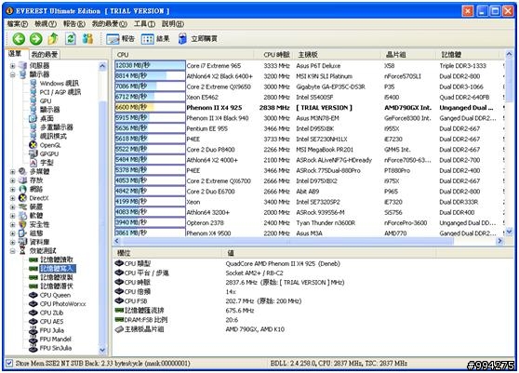This screenshot has width=519, height=373.
Task: Select the GPGPU tree icon
Action: 33,153
